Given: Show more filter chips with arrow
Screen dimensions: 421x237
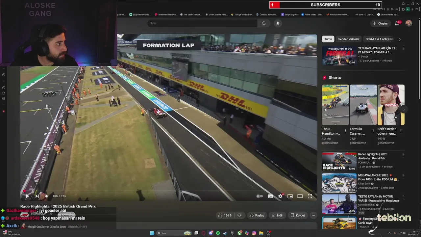Looking at the screenshot, I should (x=400, y=39).
